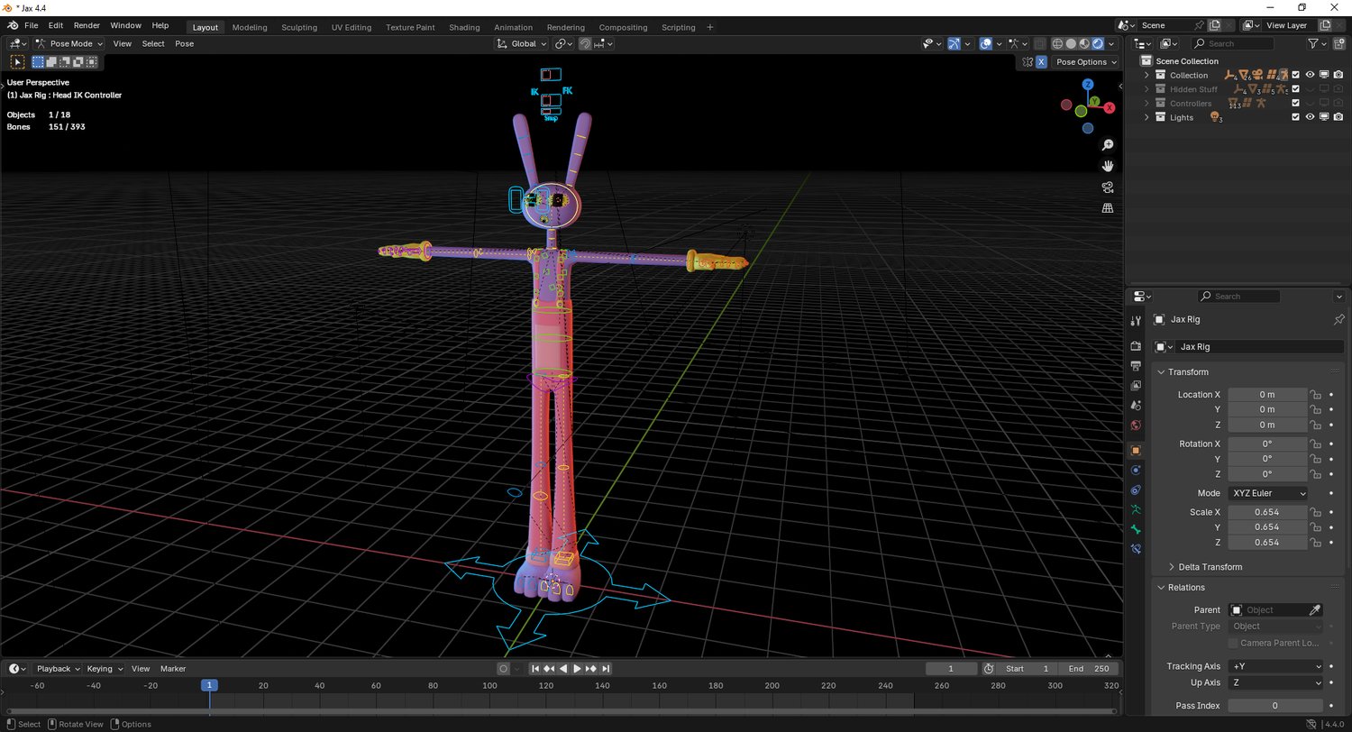Open the Pose menu in viewport header

pos(184,43)
